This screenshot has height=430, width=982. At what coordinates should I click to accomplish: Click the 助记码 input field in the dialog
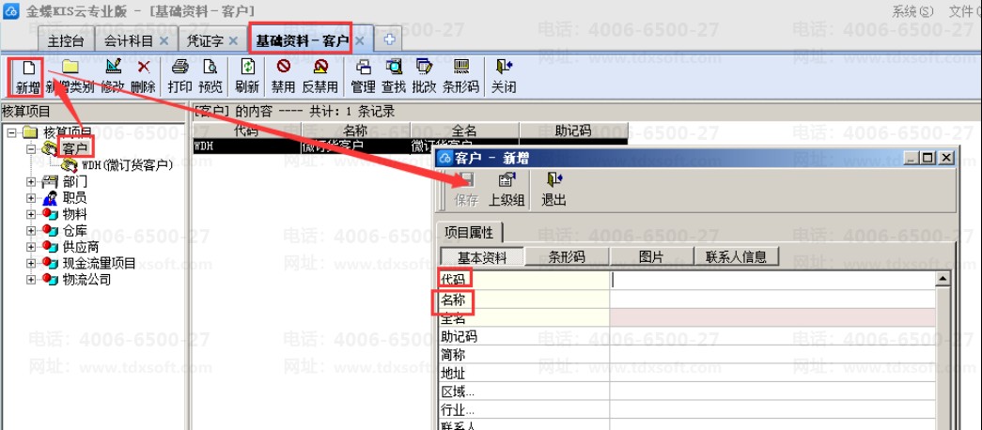[772, 336]
